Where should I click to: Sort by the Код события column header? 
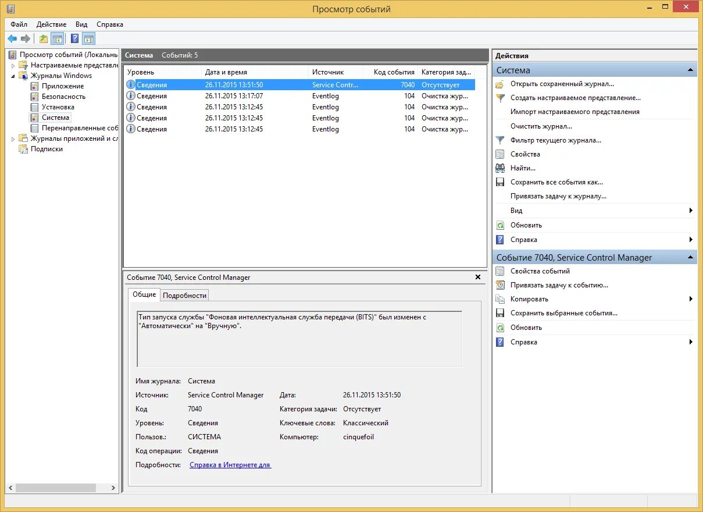click(x=391, y=72)
